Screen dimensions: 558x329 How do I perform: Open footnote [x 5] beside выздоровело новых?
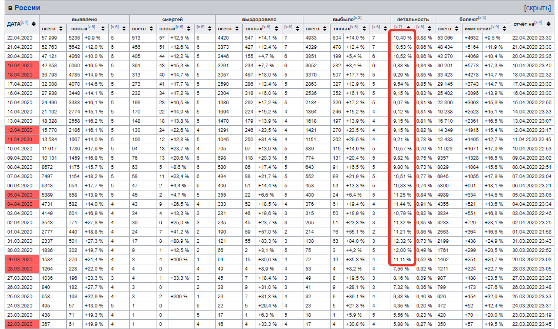click(266, 27)
